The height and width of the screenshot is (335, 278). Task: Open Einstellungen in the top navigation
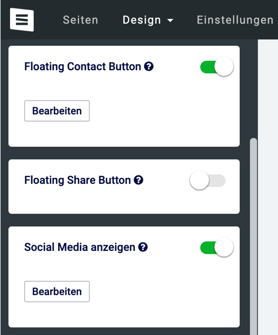click(235, 20)
